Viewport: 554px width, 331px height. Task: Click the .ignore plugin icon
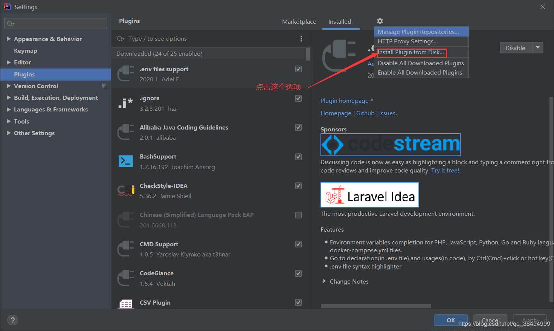pos(126,103)
